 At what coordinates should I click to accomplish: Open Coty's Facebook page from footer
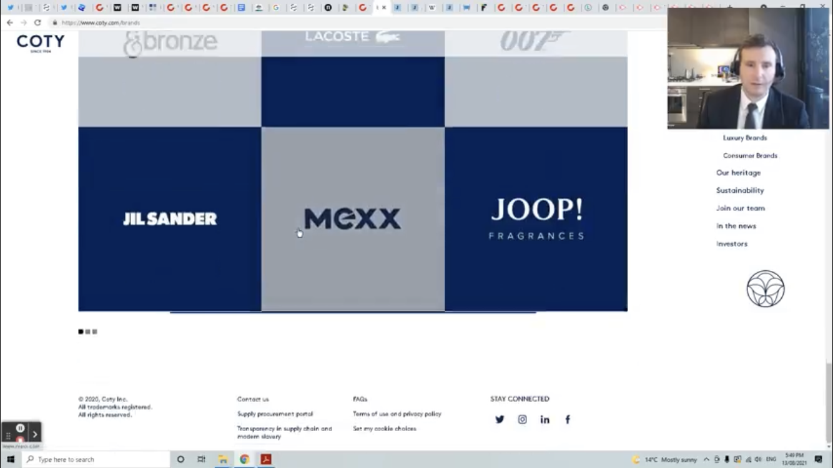568,419
